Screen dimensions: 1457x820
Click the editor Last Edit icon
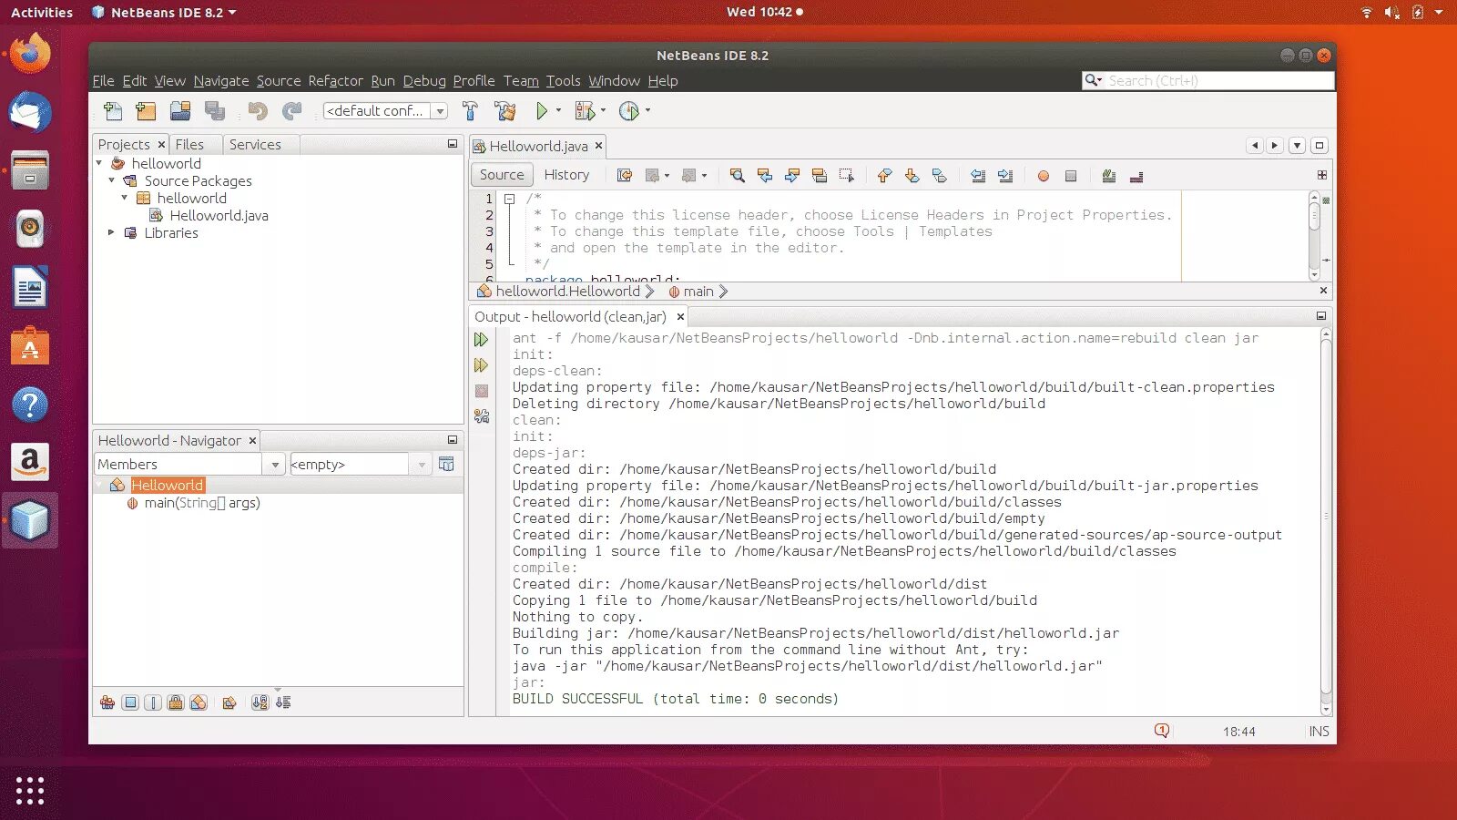pyautogui.click(x=625, y=176)
